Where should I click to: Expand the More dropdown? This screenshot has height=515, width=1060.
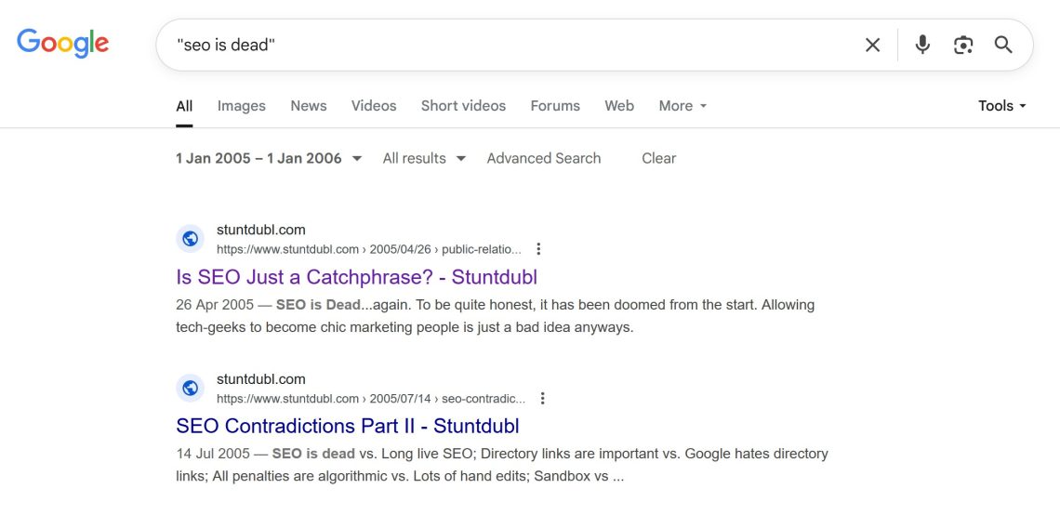pyautogui.click(x=682, y=106)
